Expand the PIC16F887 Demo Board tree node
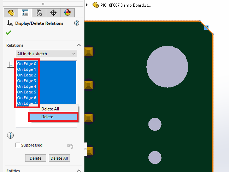Viewport: 229px width, 172px height. [87, 5]
